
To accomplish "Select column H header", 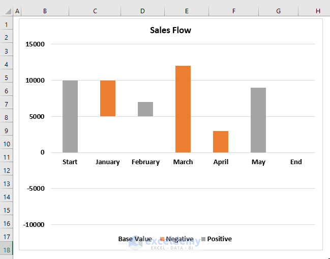I will coord(318,11).
